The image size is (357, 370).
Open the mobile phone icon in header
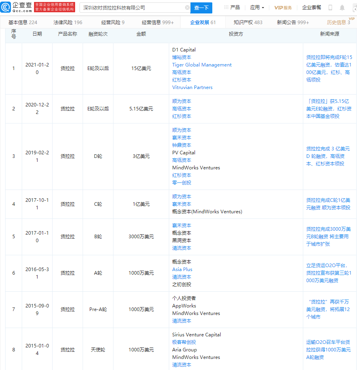click(x=331, y=8)
